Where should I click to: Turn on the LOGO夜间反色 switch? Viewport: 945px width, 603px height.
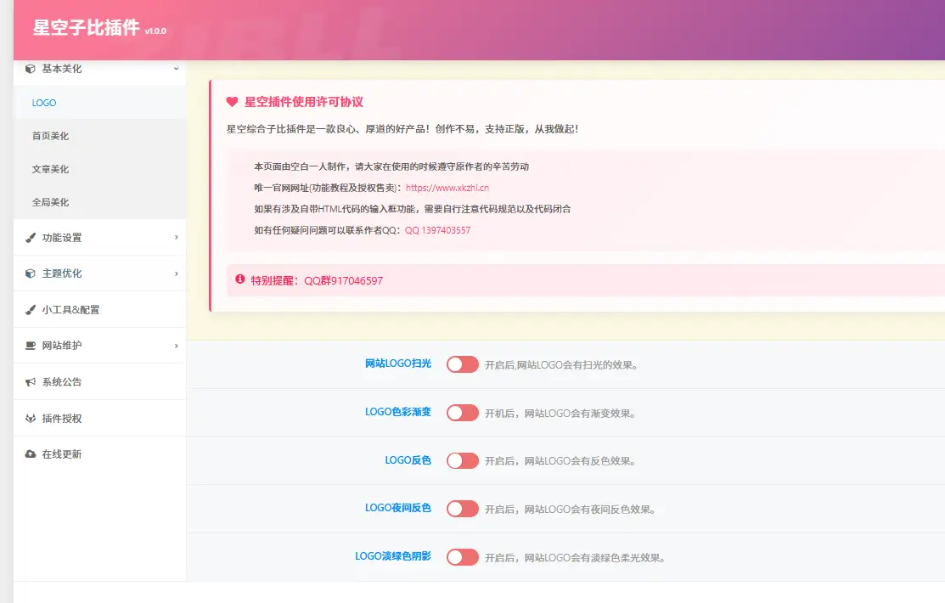pos(463,508)
